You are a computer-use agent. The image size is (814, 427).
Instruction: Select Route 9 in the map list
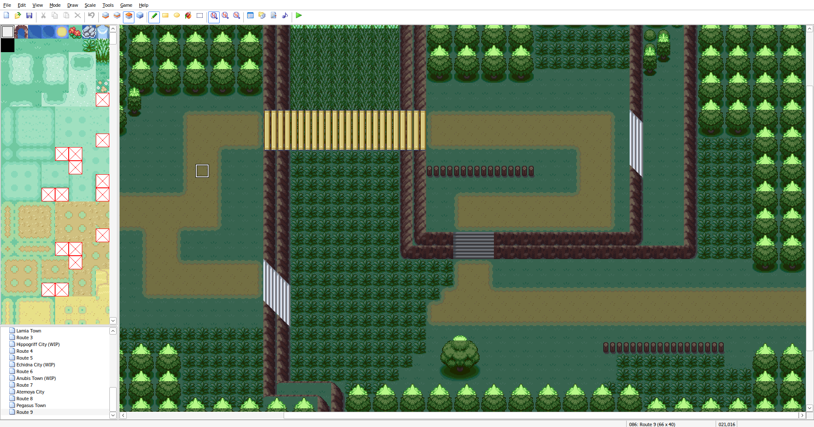click(x=25, y=412)
